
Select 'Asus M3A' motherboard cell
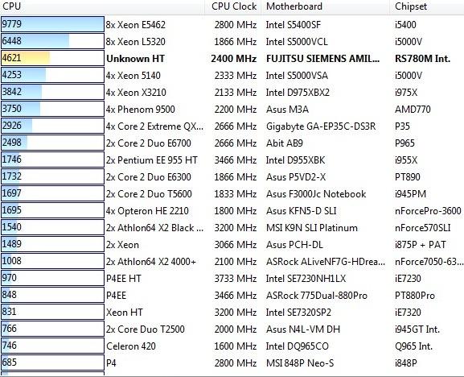[287, 109]
